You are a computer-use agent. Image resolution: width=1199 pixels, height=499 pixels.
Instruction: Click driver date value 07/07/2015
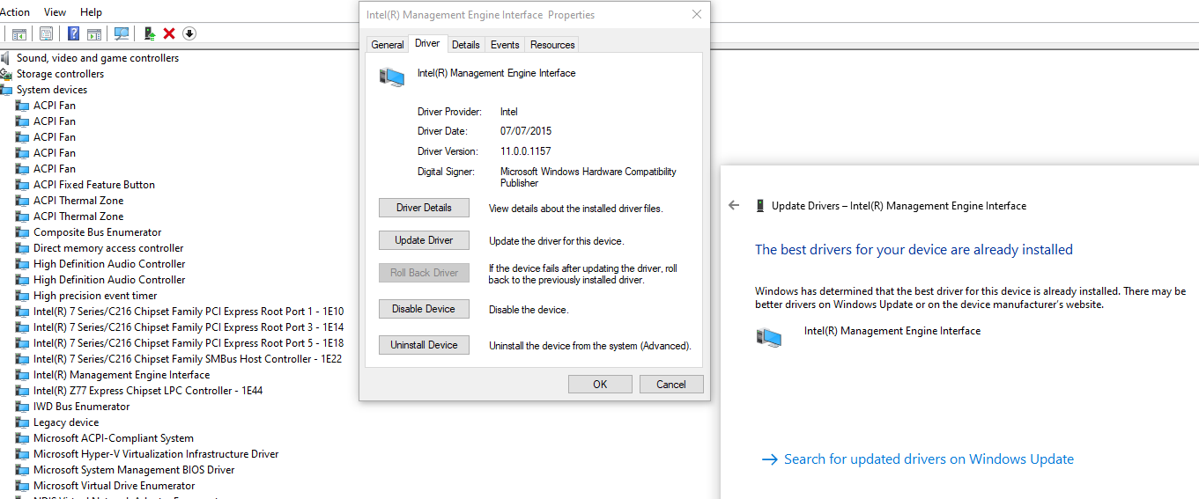[x=526, y=131]
